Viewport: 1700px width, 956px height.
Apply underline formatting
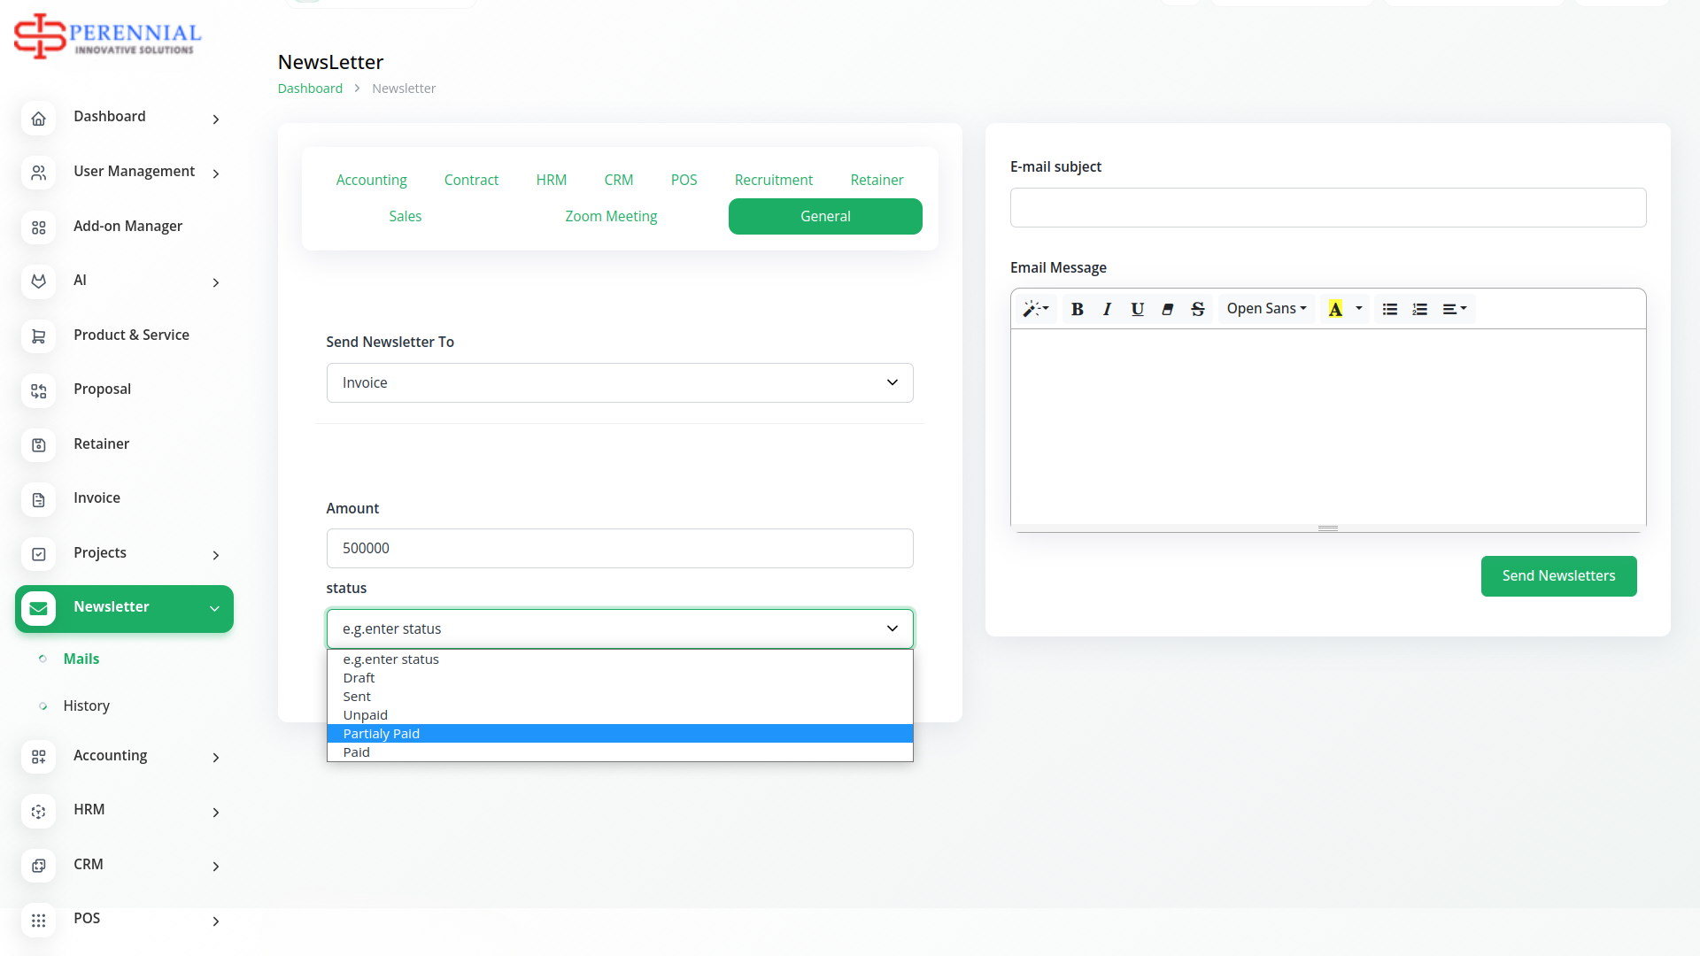point(1137,309)
